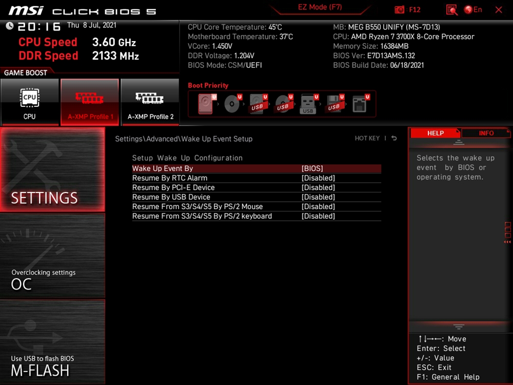Click the clock icon beside the time

pyautogui.click(x=9, y=26)
